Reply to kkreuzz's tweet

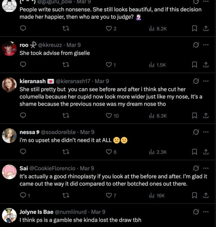point(23,65)
